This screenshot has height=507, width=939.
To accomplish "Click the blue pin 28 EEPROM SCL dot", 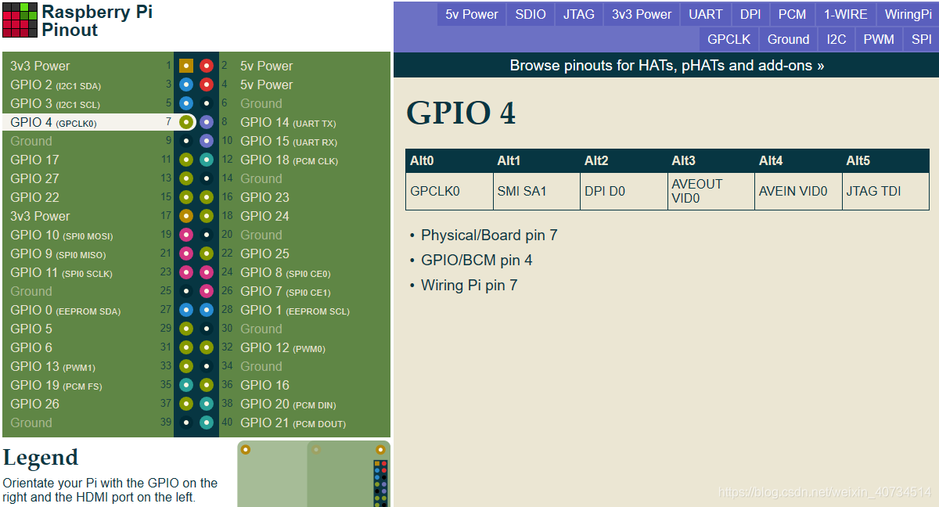I will (207, 310).
